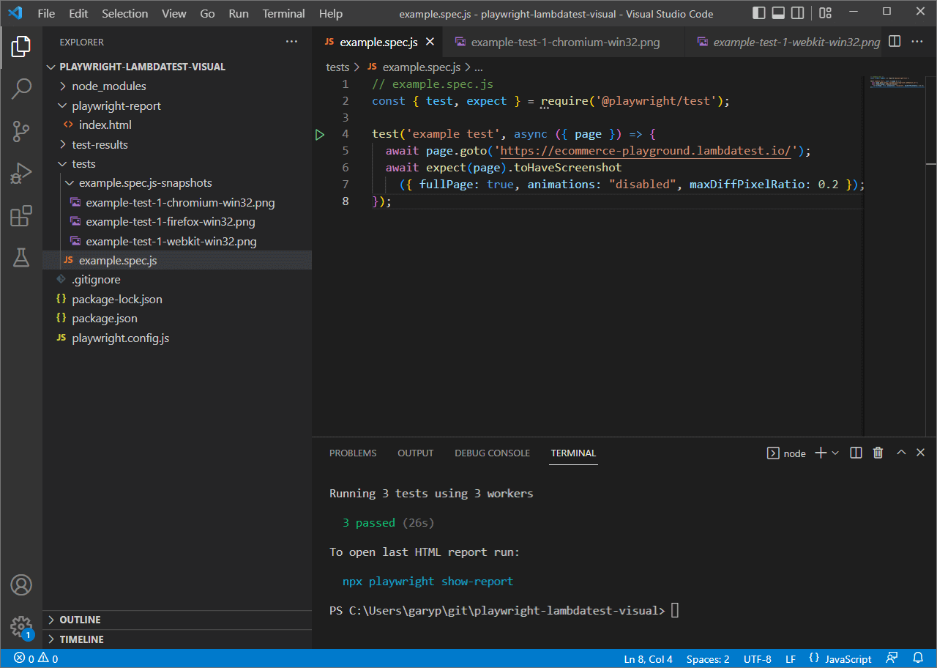The image size is (937, 668).
Task: Open the Source Control view
Action: tap(21, 131)
